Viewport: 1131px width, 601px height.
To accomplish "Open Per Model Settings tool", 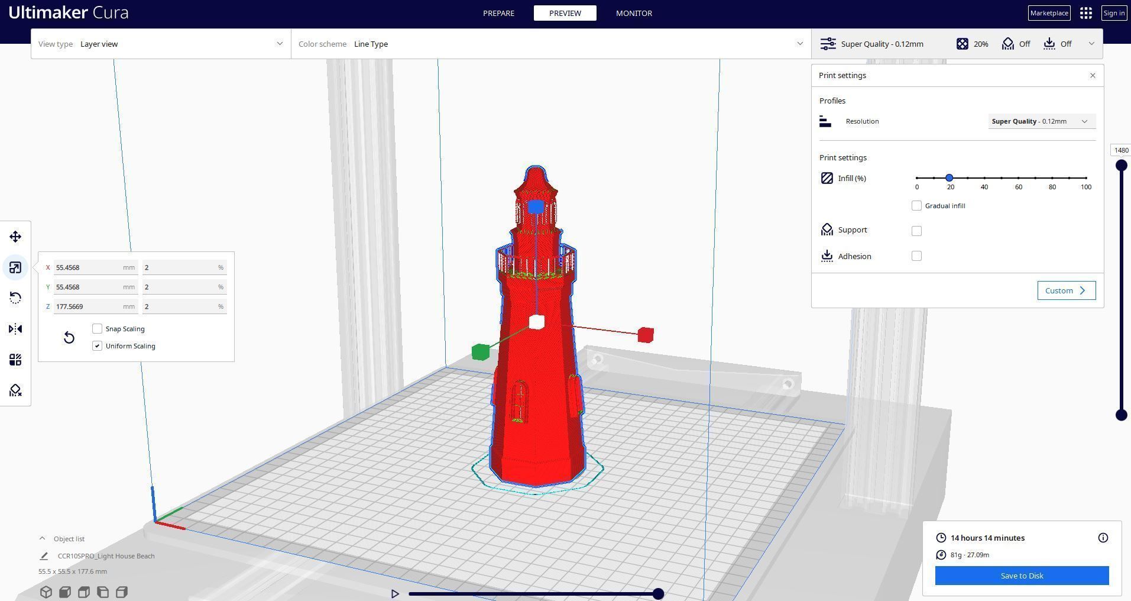I will (15, 360).
